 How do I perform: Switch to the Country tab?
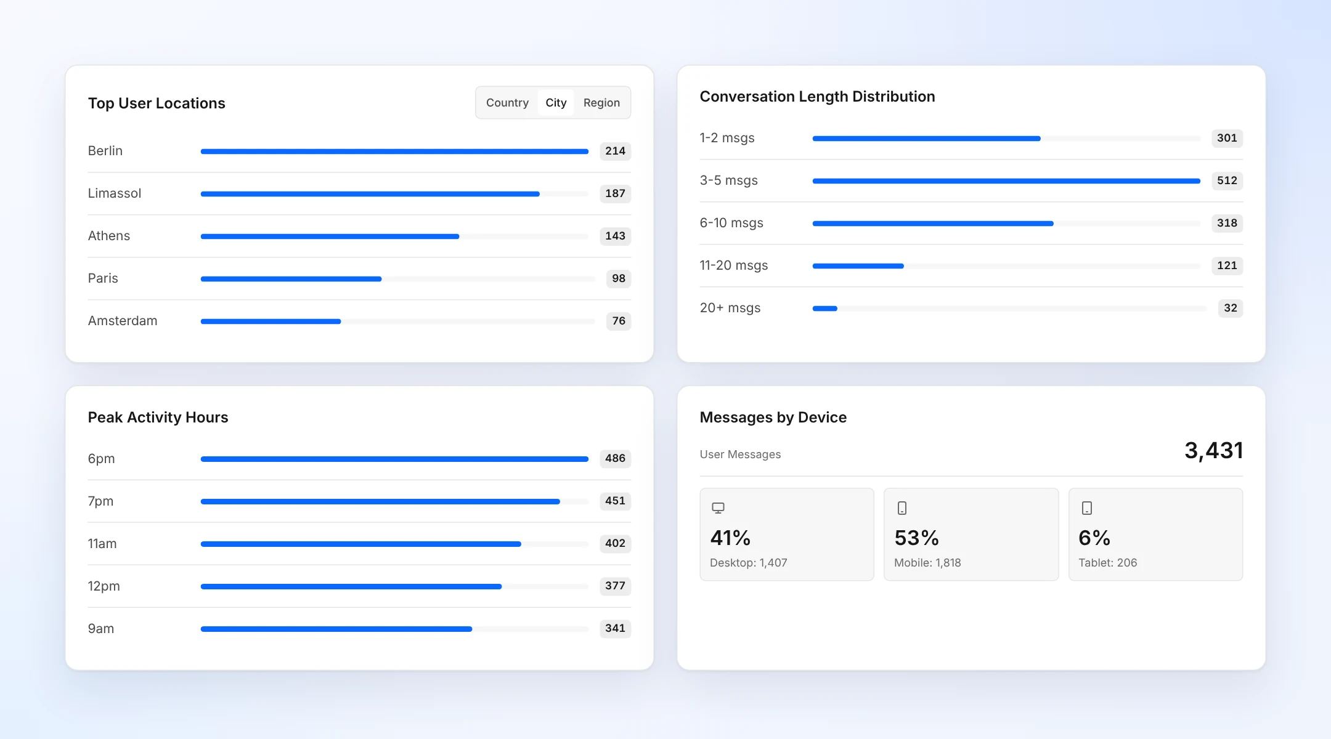(507, 103)
